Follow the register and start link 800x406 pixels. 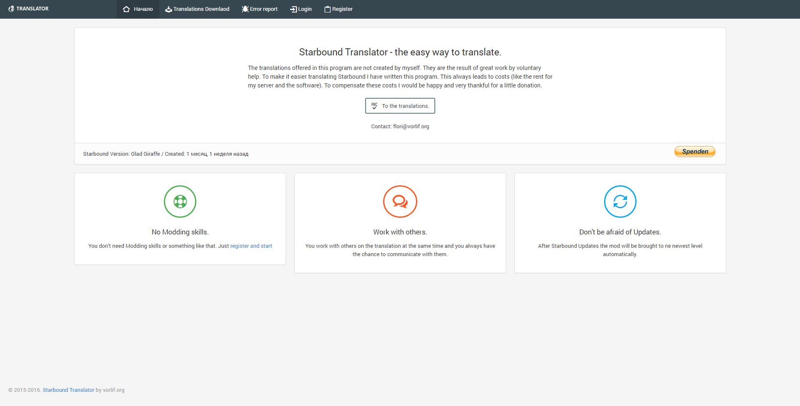point(251,246)
